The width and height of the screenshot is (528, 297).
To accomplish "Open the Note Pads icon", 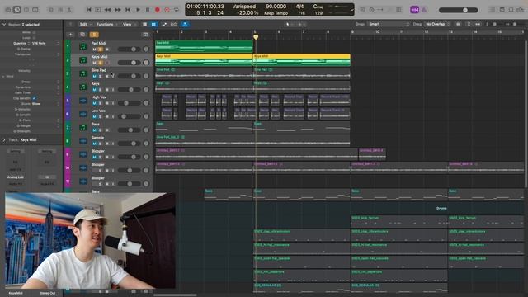I will (502, 10).
